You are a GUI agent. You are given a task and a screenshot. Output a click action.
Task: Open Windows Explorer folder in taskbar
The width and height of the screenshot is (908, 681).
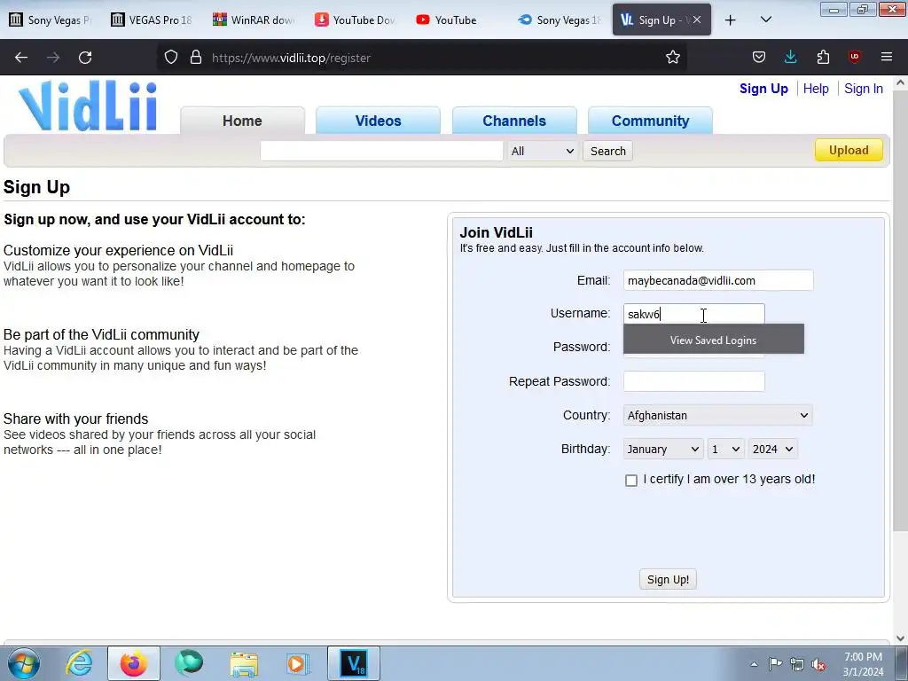click(x=244, y=663)
